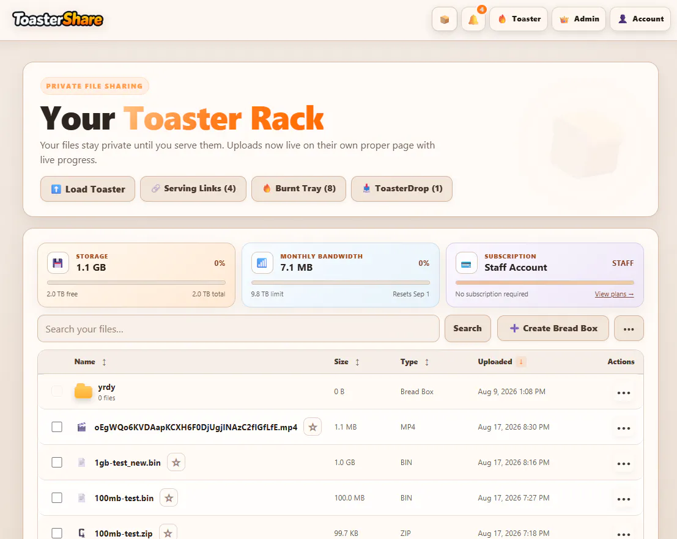Open actions menu for yrdy row
The width and height of the screenshot is (677, 539).
[x=623, y=393]
